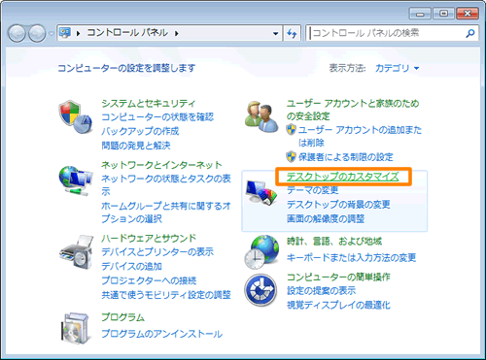Expand arrow before コントロール パネル in address

(x=78, y=33)
